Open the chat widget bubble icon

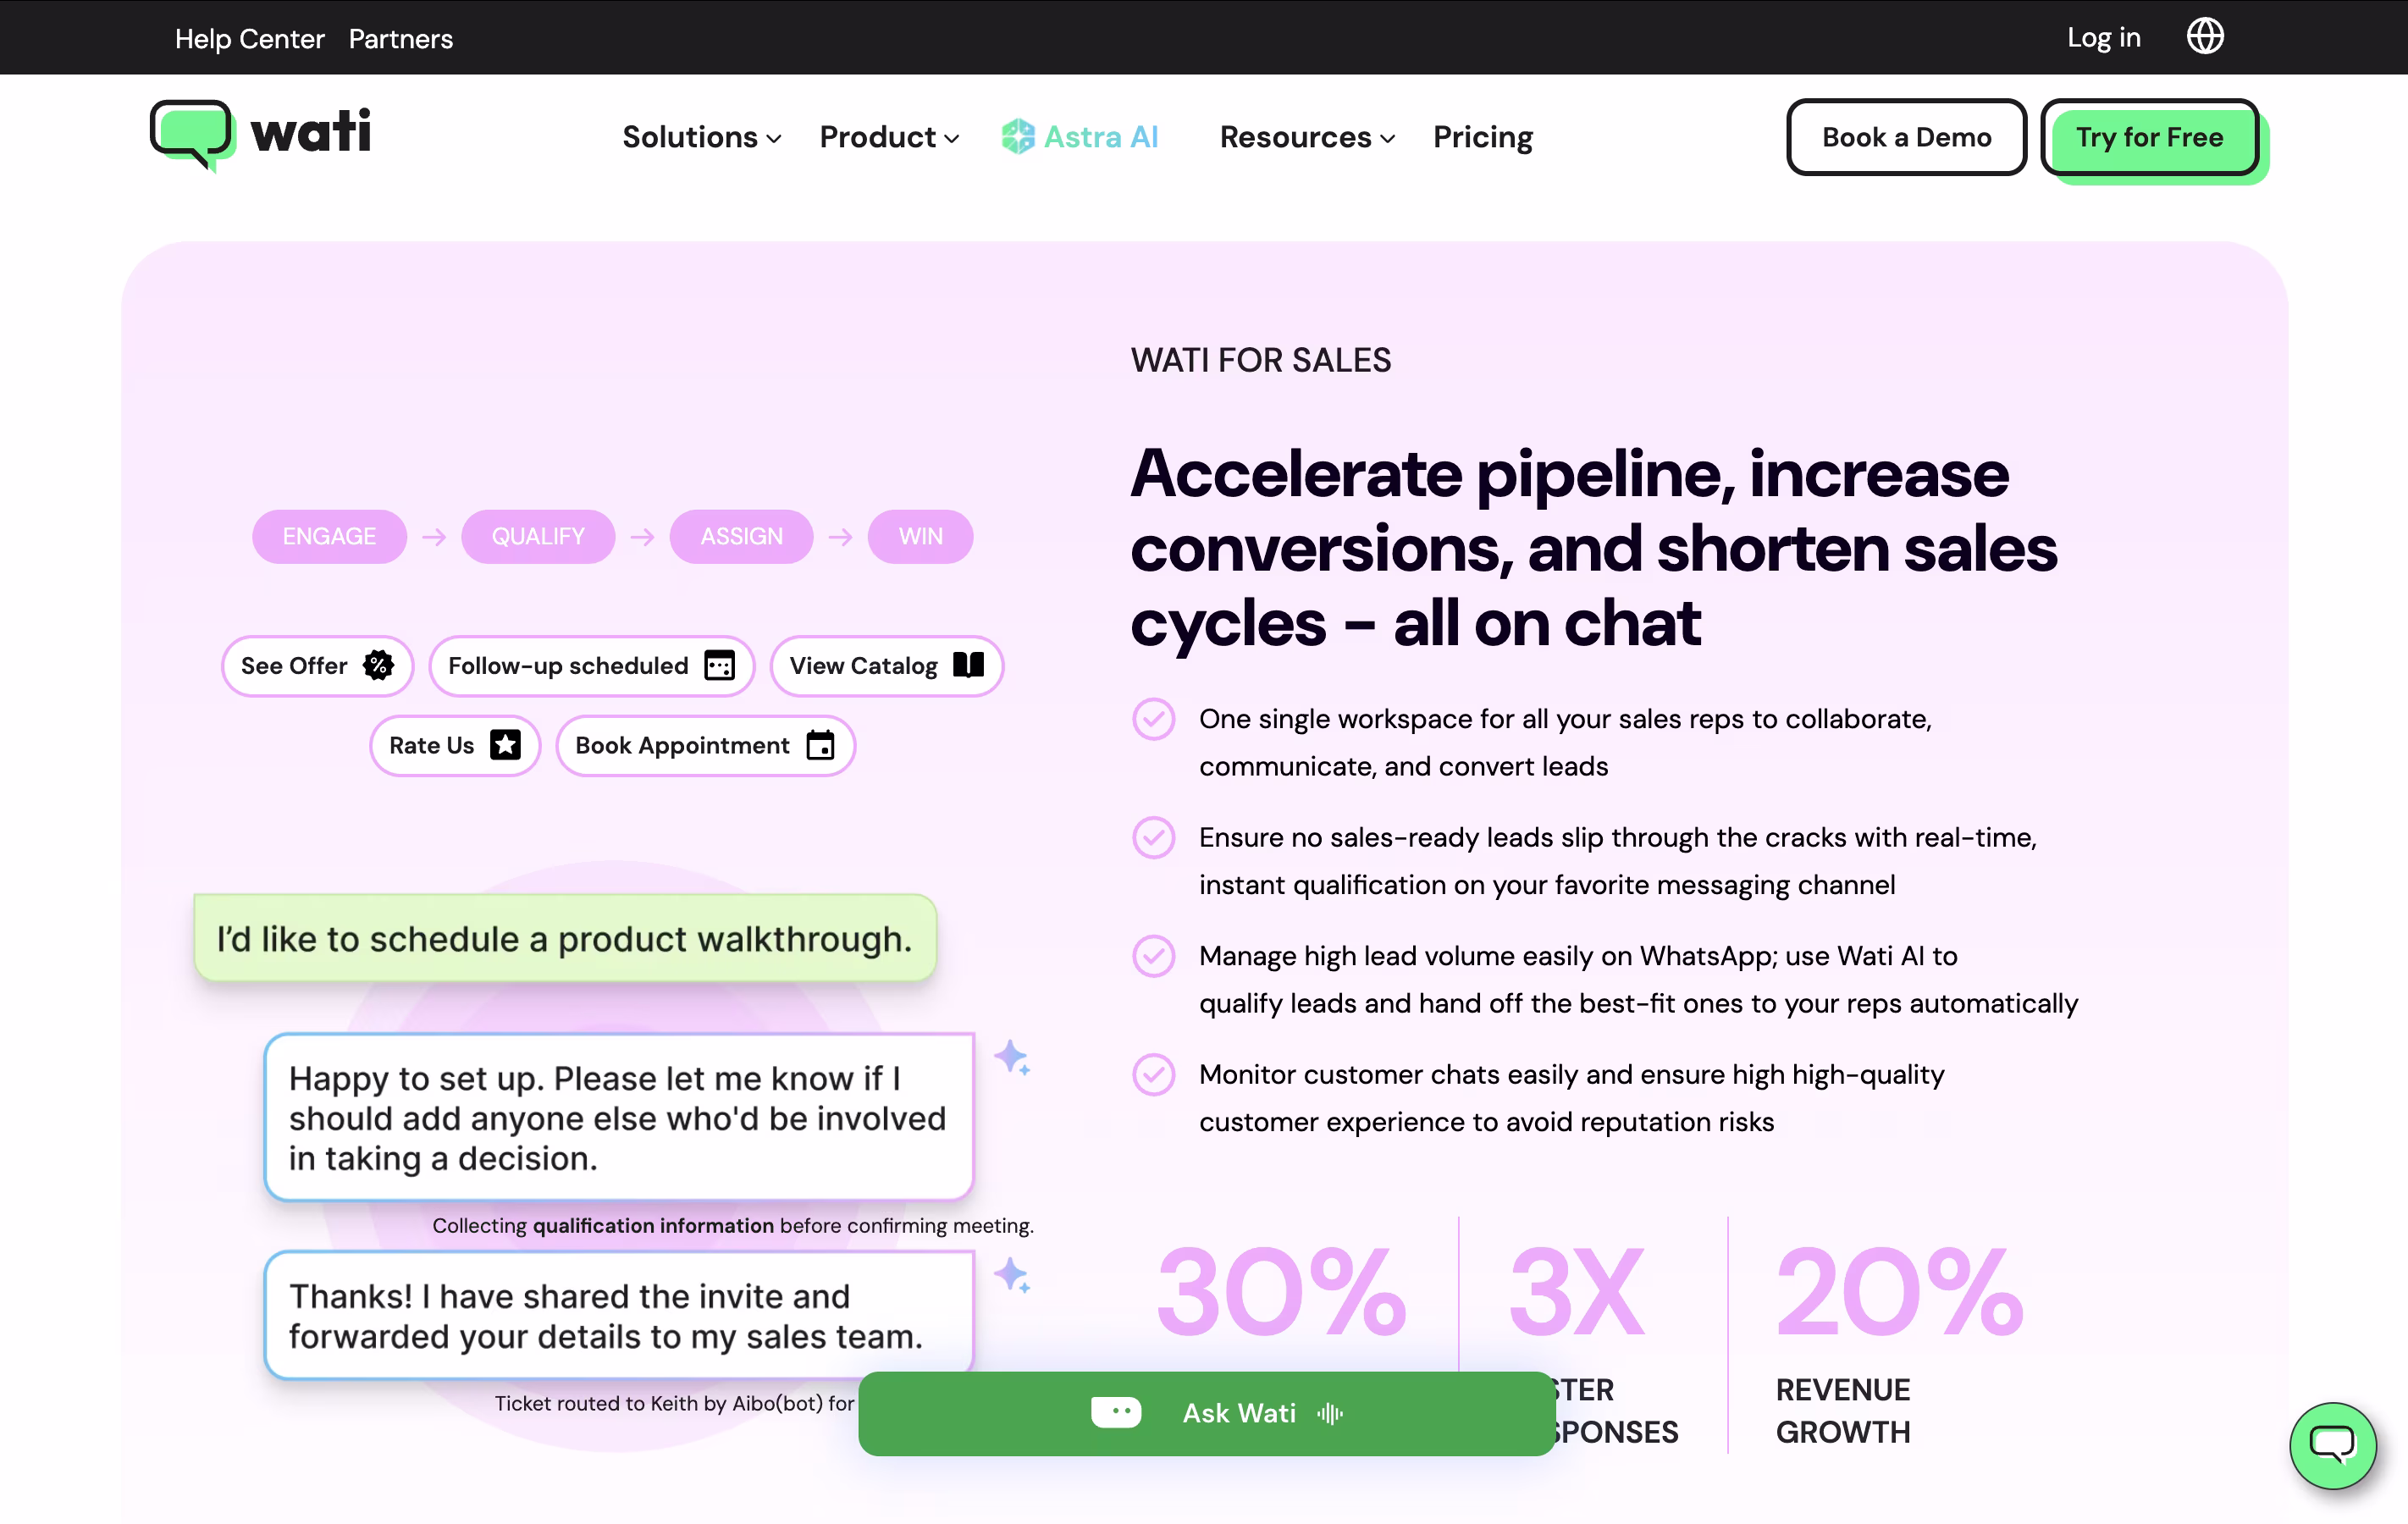click(x=2332, y=1445)
